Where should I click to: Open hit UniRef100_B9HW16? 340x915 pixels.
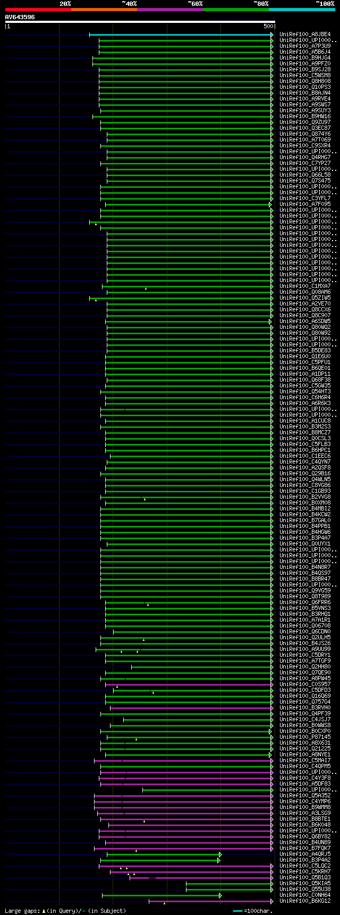tap(305, 117)
